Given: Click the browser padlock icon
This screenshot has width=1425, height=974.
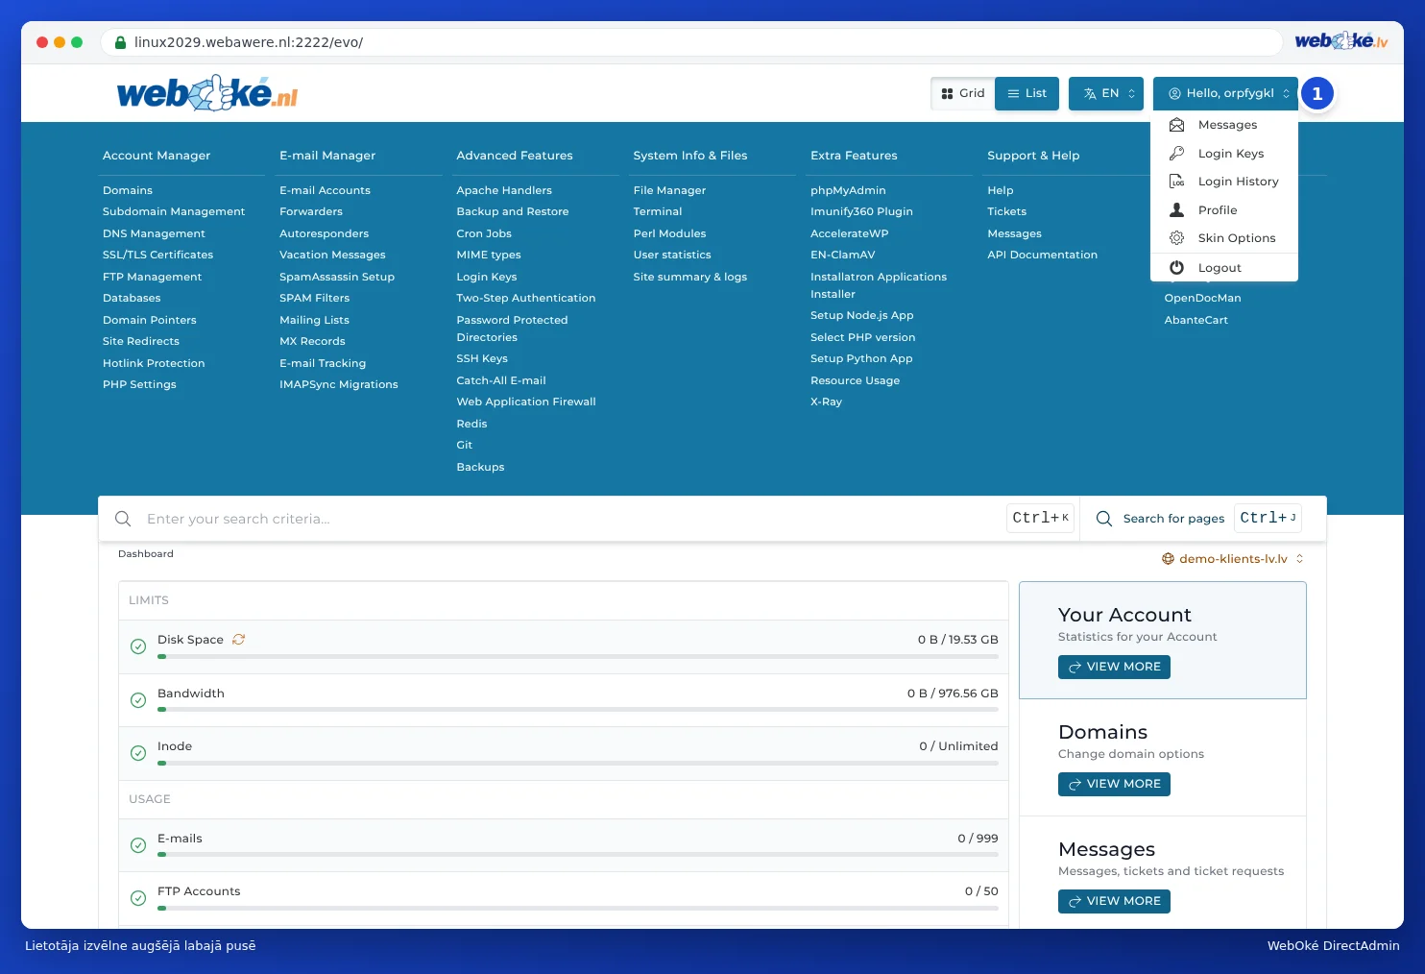Looking at the screenshot, I should [120, 42].
